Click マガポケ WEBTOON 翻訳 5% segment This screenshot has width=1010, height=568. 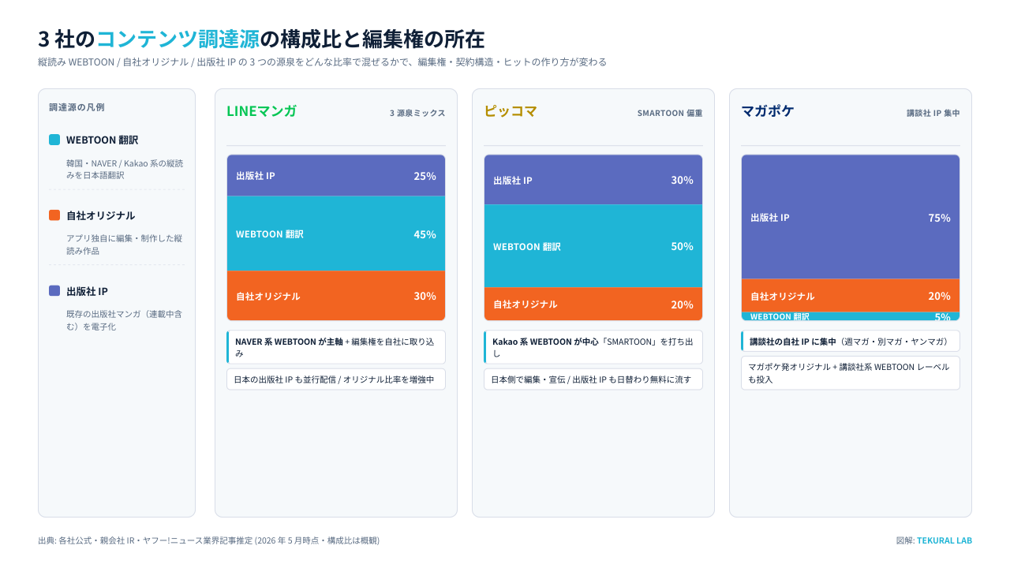pos(851,316)
